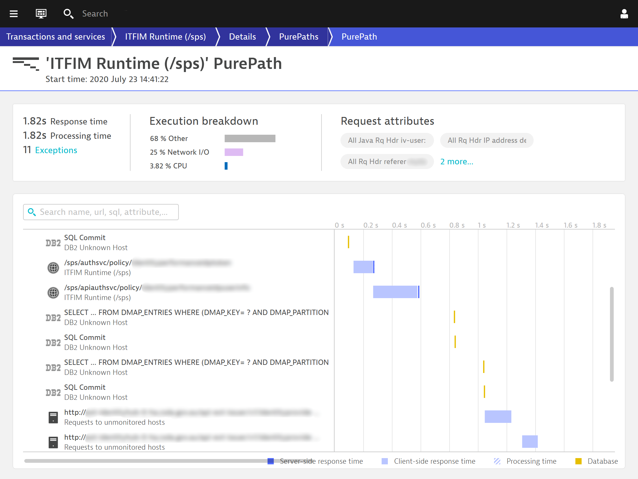Click server icon of last unmonitored hosts request
The height and width of the screenshot is (479, 638).
pyautogui.click(x=53, y=442)
